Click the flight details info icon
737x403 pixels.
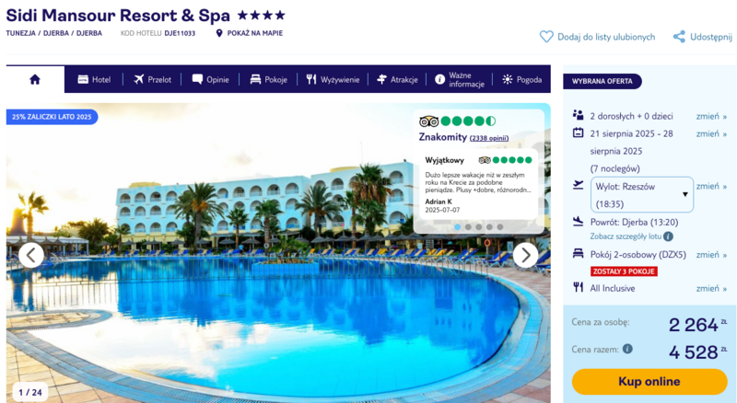[668, 236]
